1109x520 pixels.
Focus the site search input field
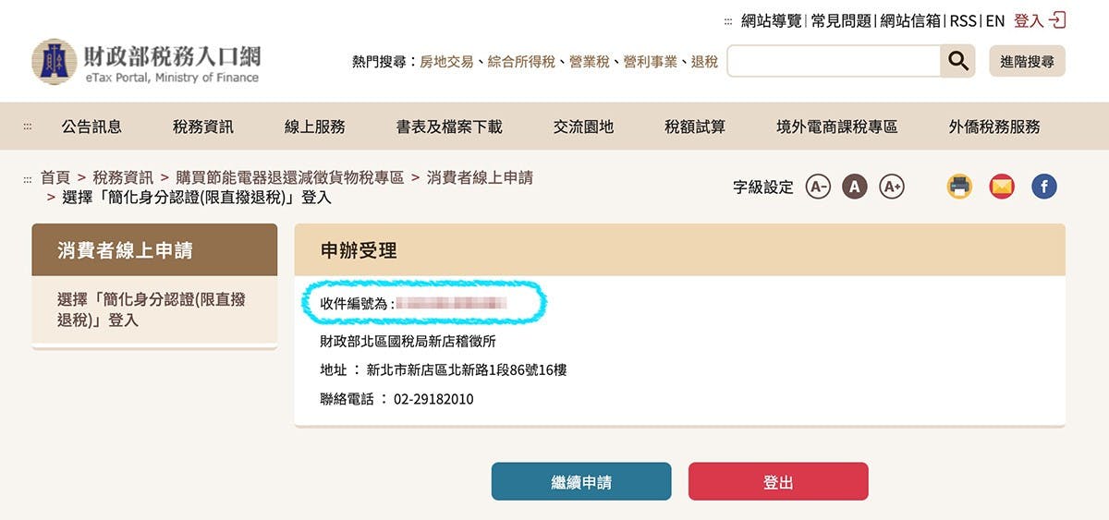point(834,62)
